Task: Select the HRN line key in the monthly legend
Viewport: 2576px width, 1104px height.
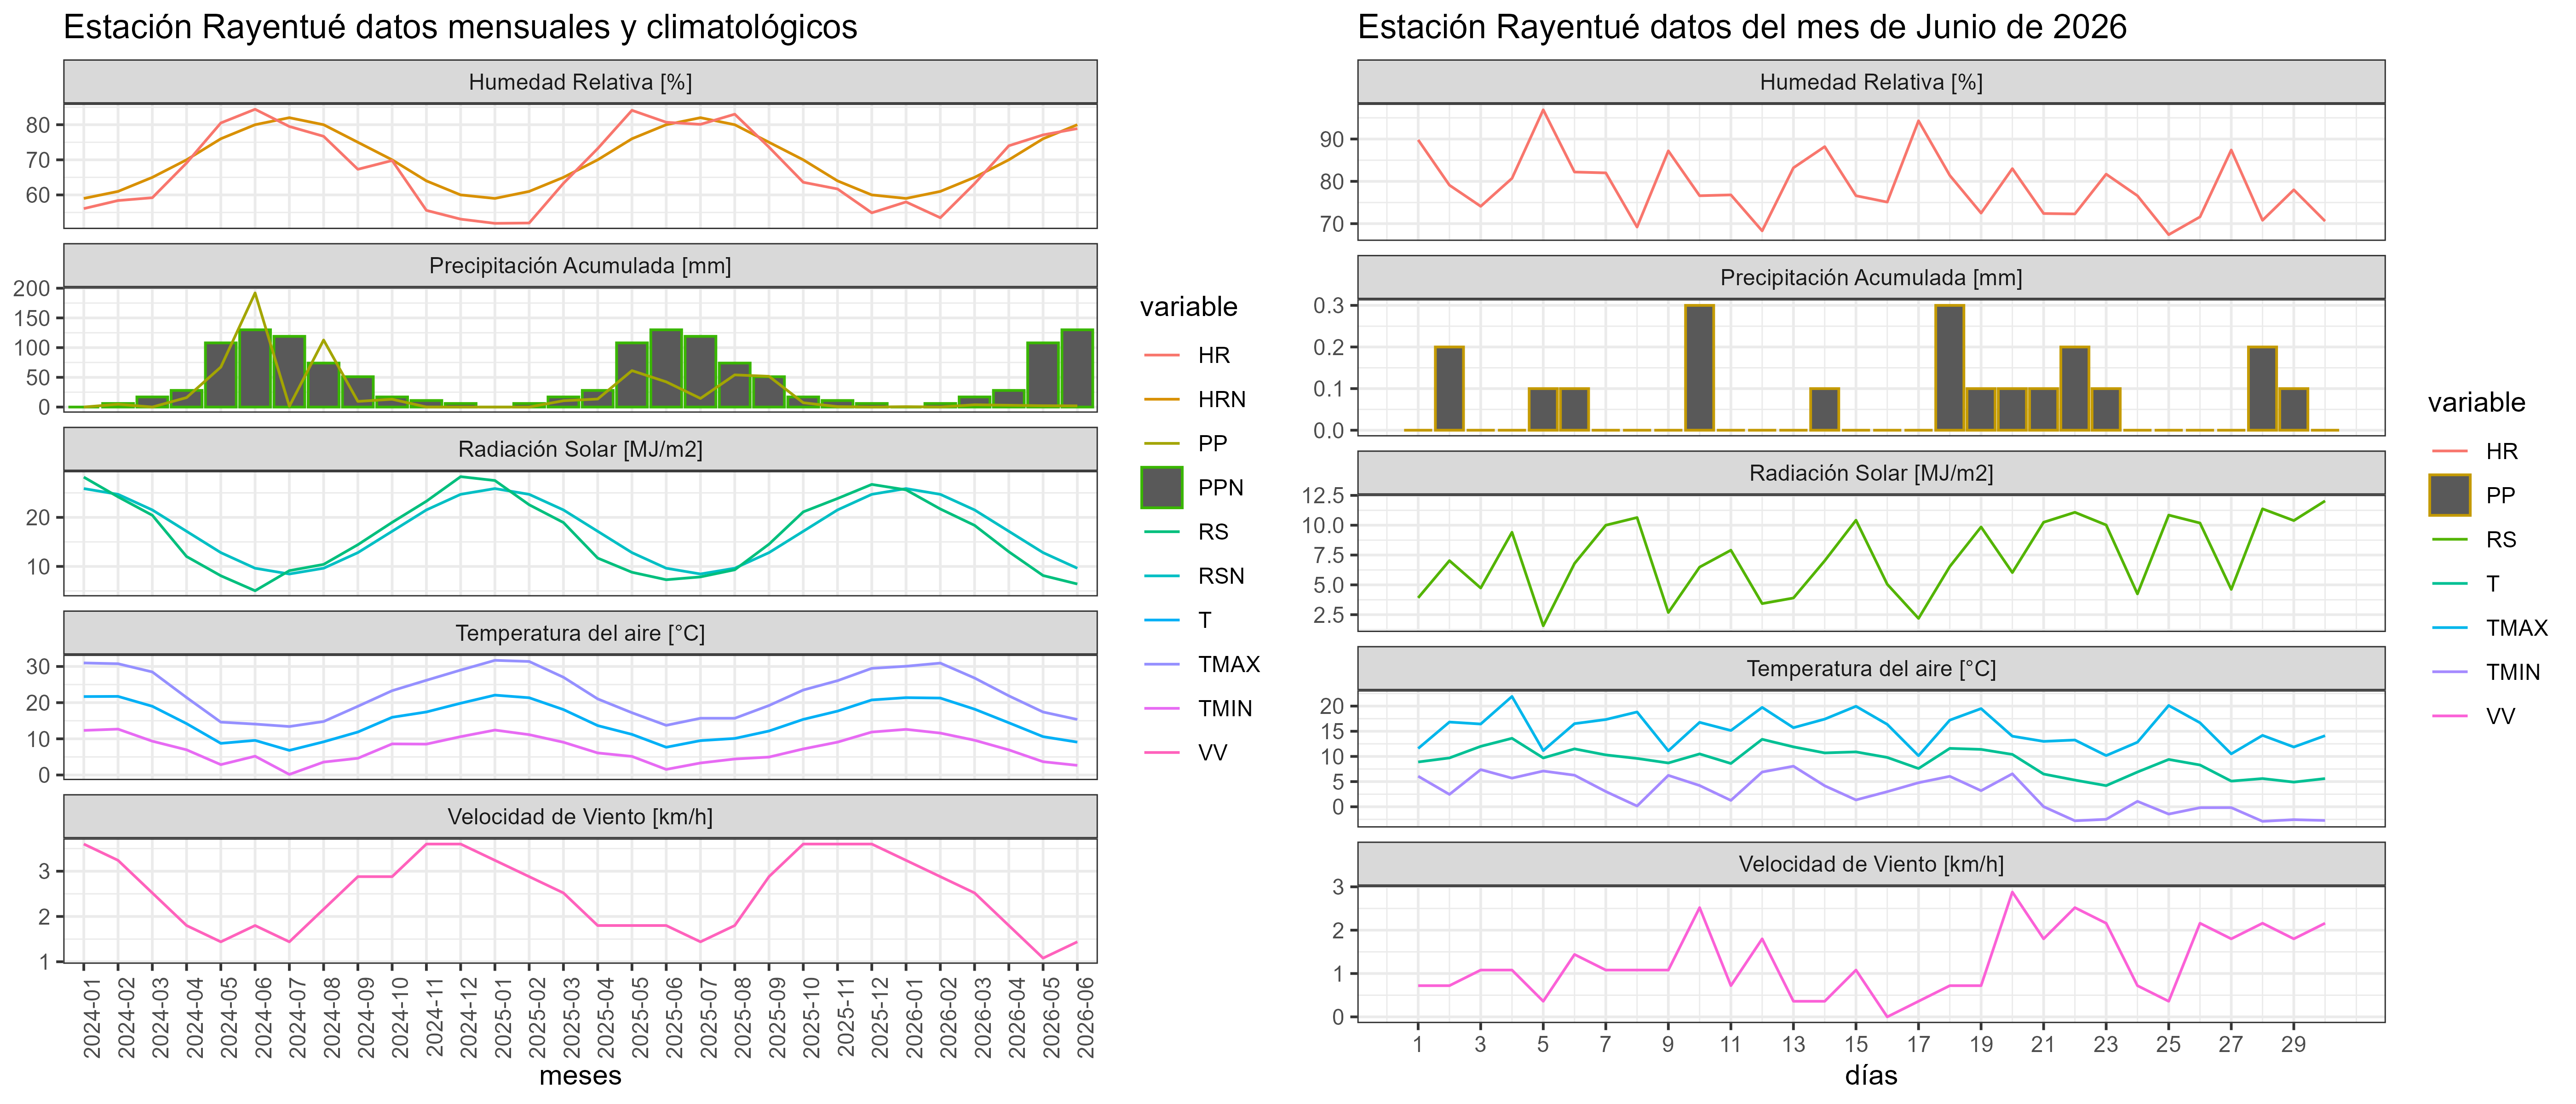Action: 1162,399
